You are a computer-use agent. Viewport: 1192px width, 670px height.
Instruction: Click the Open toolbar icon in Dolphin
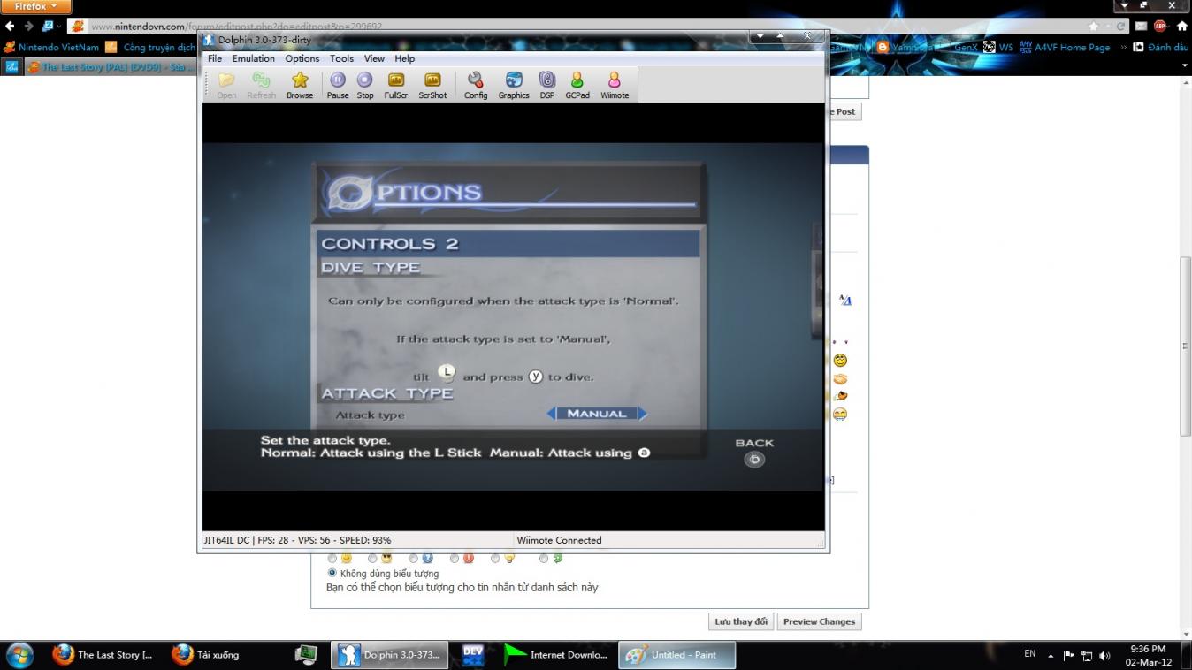tap(226, 85)
